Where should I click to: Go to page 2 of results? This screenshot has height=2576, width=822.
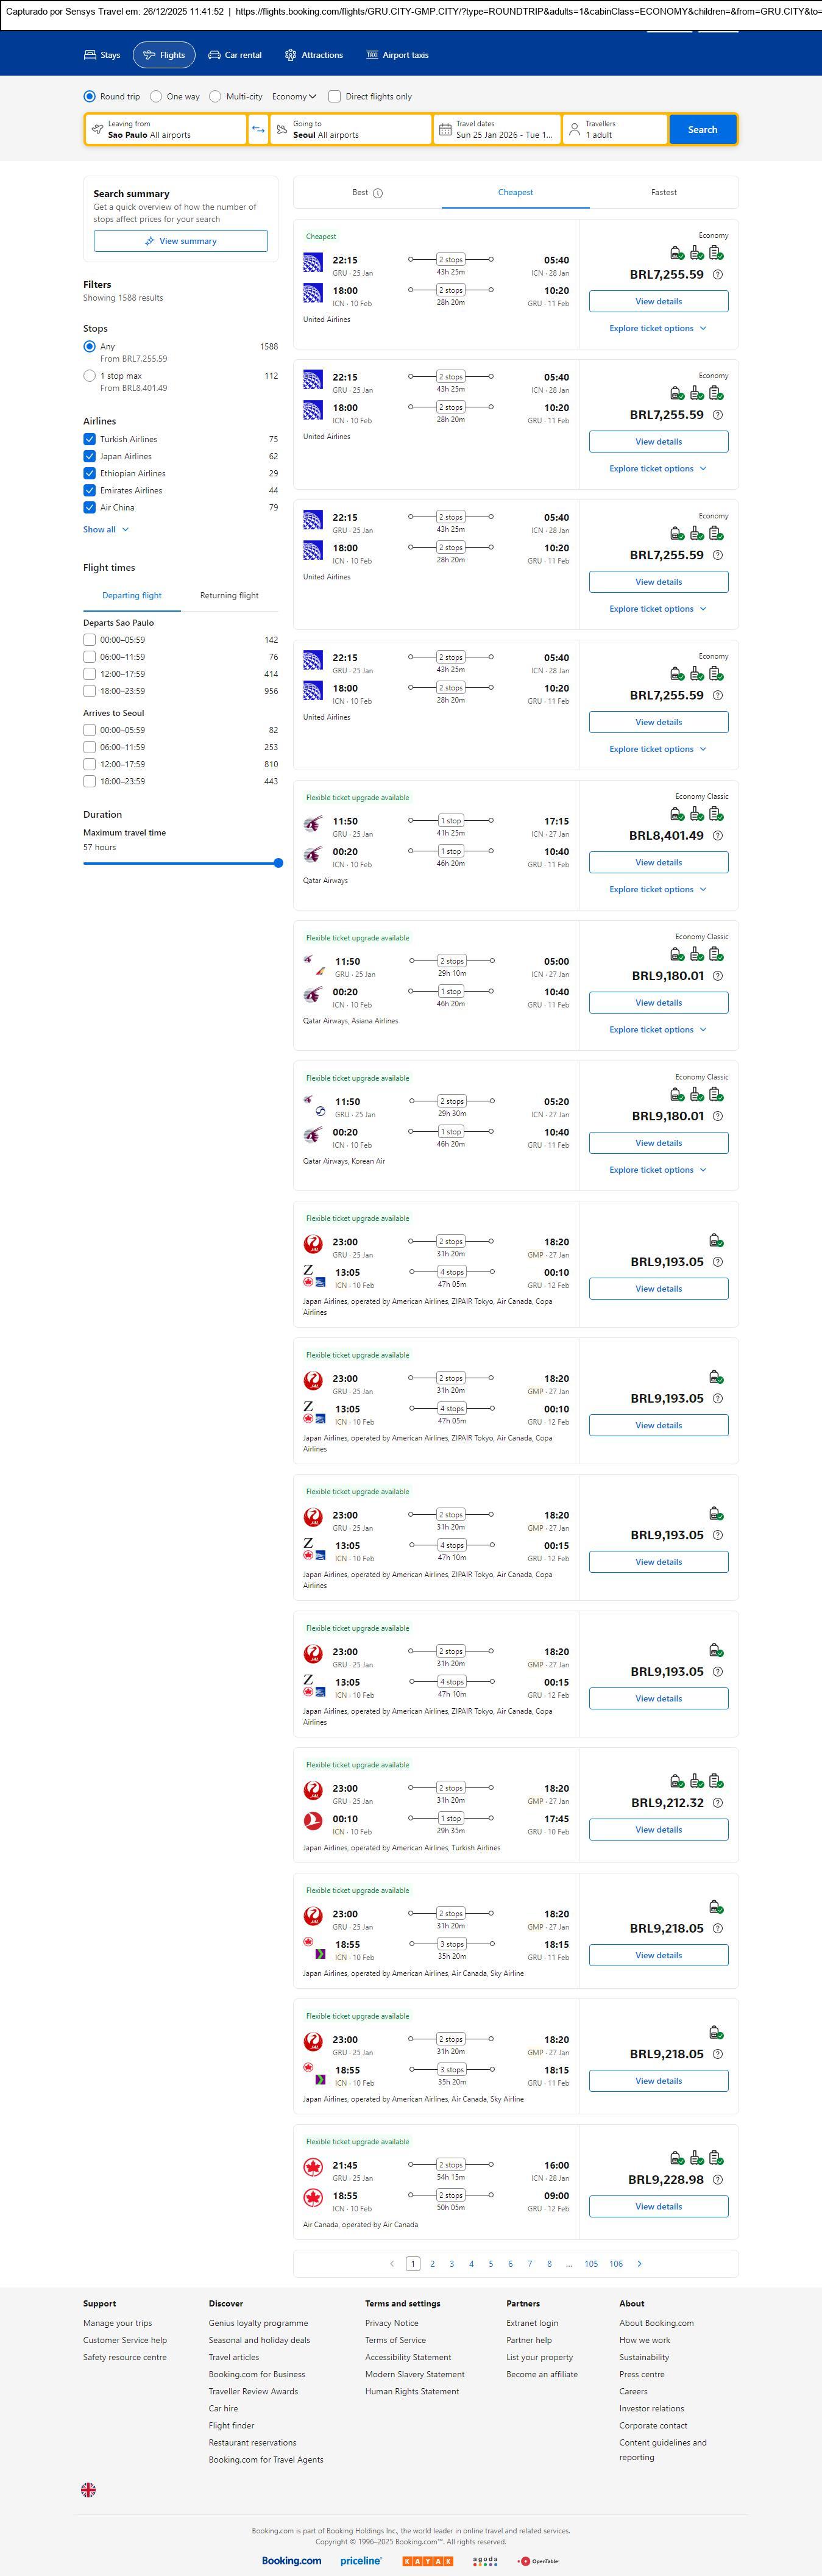pos(433,2263)
